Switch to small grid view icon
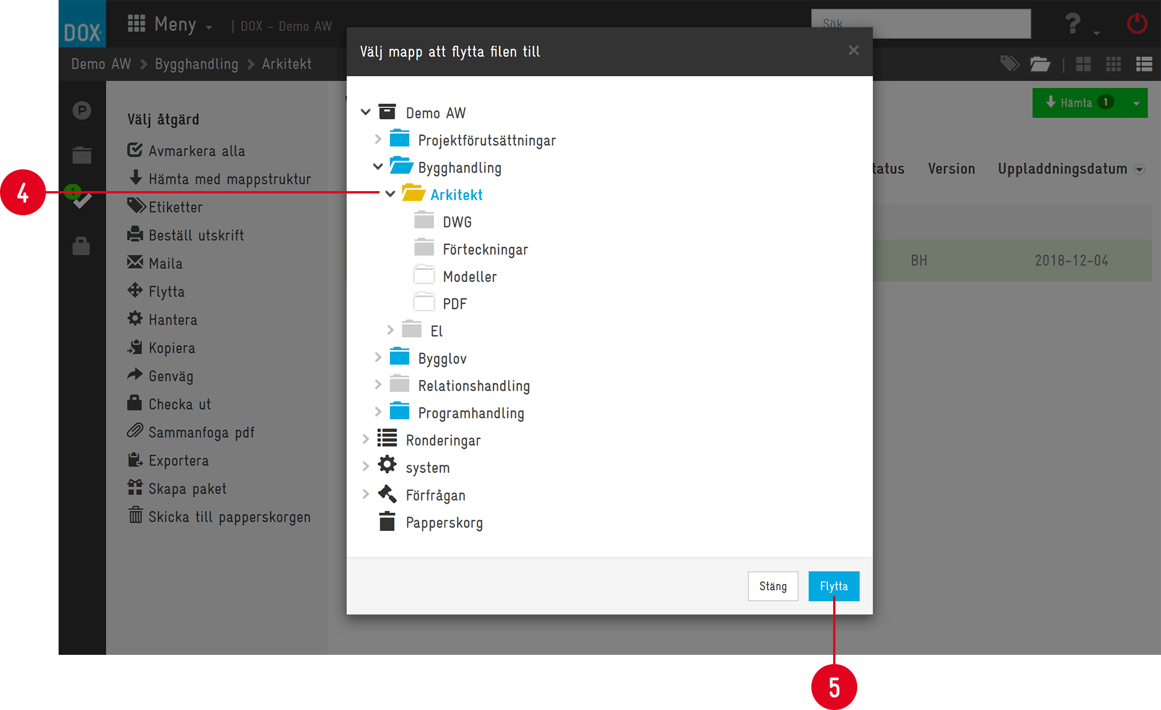 tap(1113, 64)
